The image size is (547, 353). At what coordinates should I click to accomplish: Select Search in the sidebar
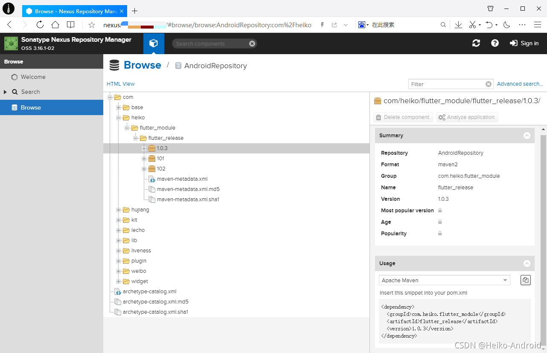click(30, 92)
